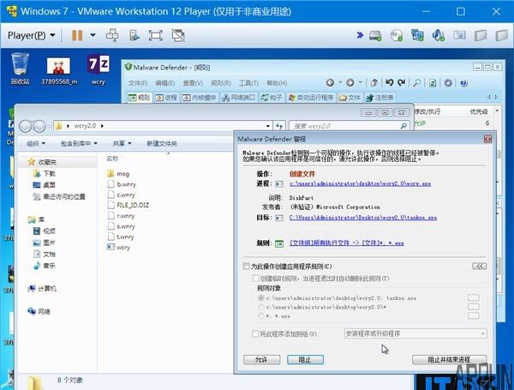Select 桌面 in the Explorer favorites pane
This screenshot has width=514, height=390.
pyautogui.click(x=49, y=184)
